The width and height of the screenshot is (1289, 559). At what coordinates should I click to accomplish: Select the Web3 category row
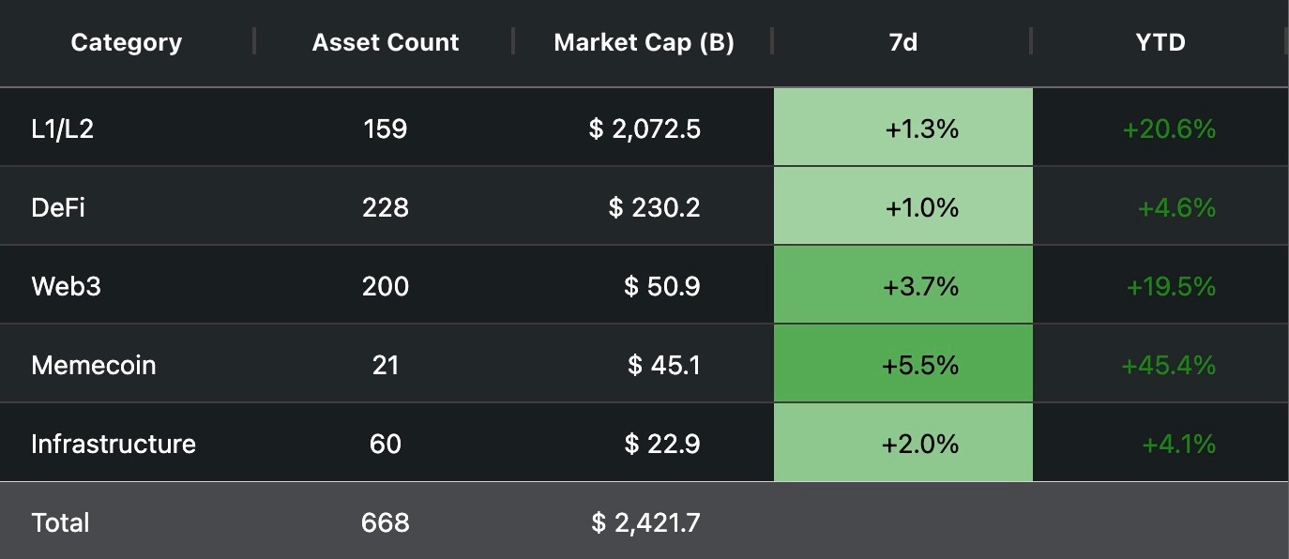[644, 285]
